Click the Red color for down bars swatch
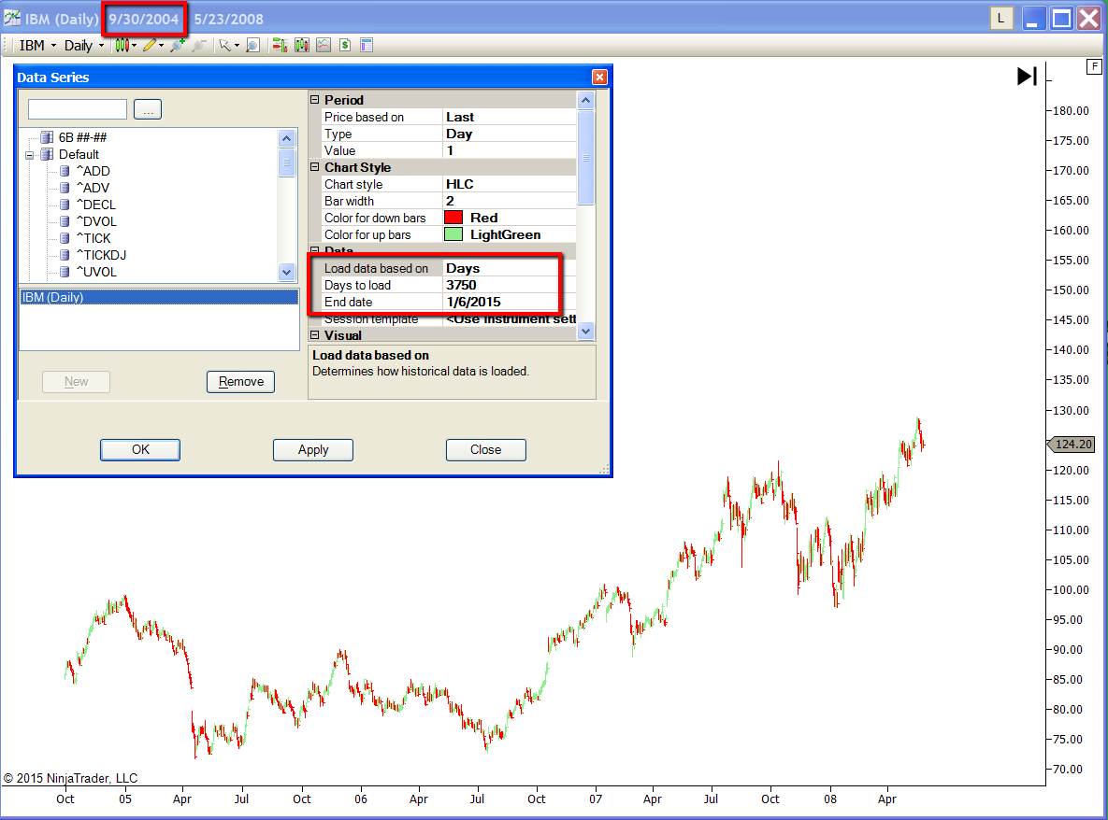Screen dimensions: 1108x820 click(x=453, y=218)
